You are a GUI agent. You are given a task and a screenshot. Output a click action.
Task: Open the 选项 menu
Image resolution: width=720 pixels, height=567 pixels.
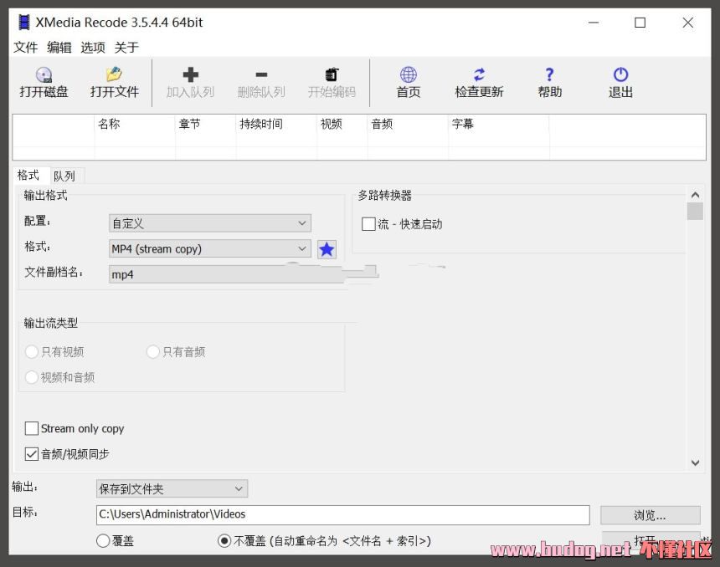[x=93, y=48]
